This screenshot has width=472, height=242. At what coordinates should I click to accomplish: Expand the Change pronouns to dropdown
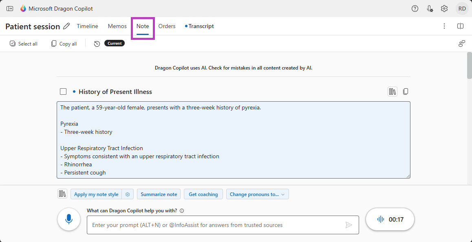(x=258, y=194)
